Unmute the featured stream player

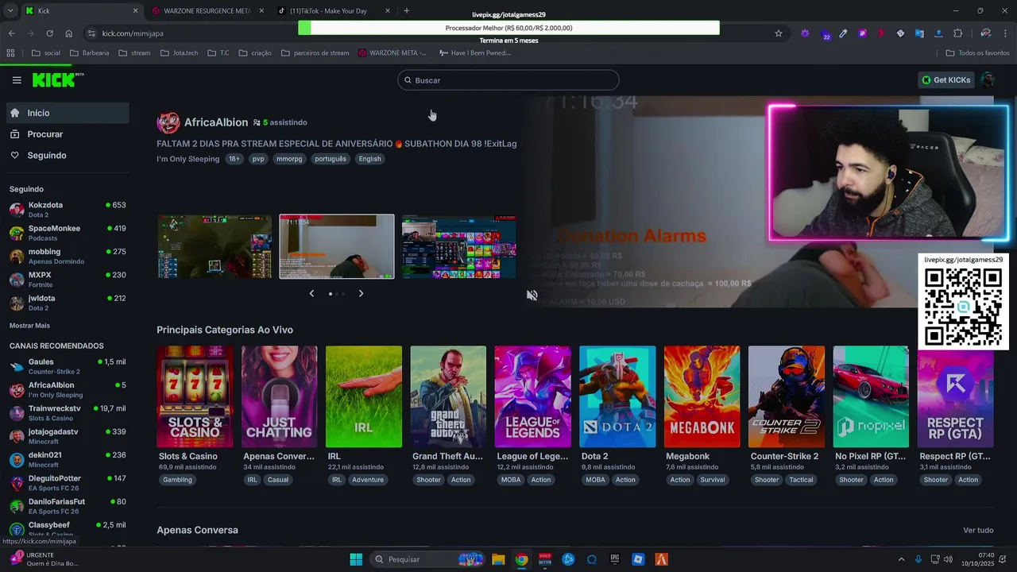tap(532, 295)
